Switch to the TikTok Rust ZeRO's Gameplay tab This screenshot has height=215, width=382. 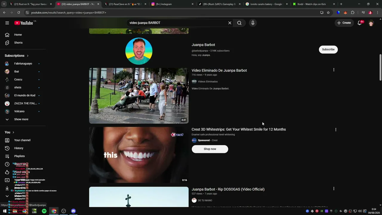pyautogui.click(x=220, y=4)
